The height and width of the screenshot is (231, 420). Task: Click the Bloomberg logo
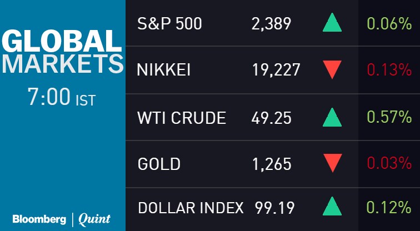39,219
